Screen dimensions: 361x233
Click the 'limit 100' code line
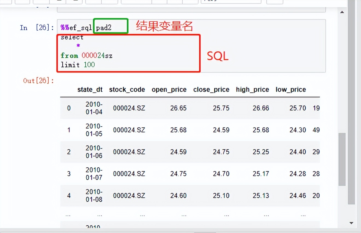pos(78,65)
